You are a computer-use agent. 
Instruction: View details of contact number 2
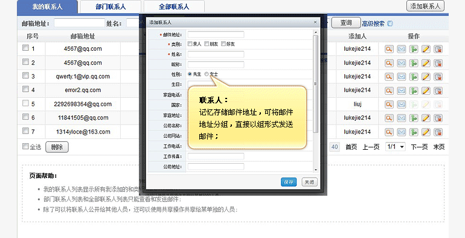click(389, 63)
